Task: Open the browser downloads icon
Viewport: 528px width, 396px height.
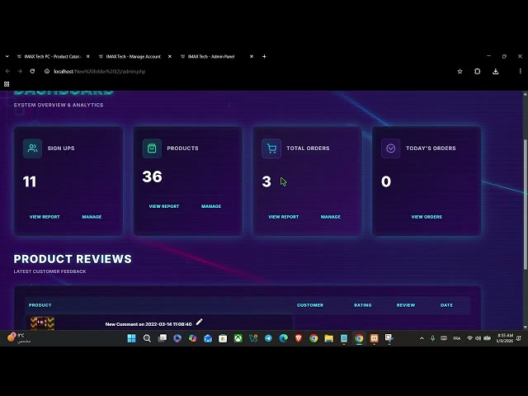Action: pos(495,72)
